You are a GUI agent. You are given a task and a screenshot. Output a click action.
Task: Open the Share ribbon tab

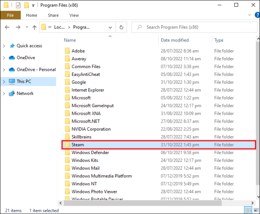53,15
